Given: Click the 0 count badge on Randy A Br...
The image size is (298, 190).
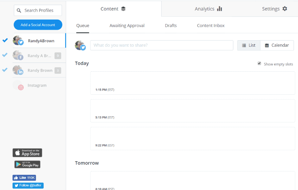Looking at the screenshot, I should click(x=58, y=56).
